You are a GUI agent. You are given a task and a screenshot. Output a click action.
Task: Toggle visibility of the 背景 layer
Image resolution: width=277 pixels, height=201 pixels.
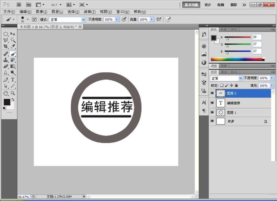212,121
